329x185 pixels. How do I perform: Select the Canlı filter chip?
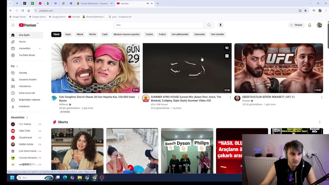click(x=105, y=34)
